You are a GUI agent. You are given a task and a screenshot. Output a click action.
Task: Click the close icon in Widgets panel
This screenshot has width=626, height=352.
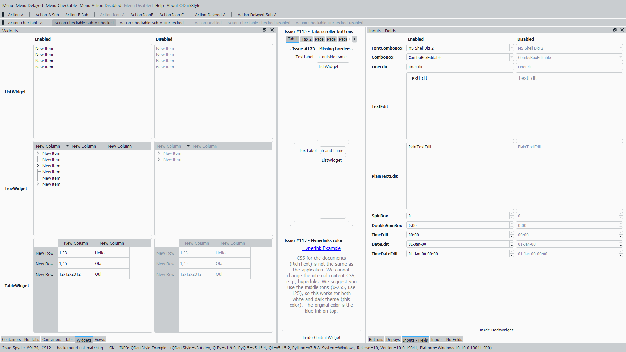[x=272, y=30]
